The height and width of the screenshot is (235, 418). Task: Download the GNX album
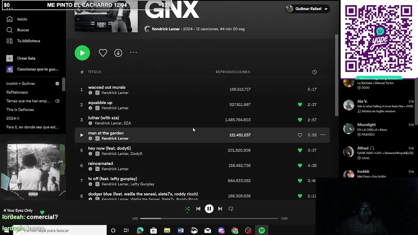tap(118, 53)
